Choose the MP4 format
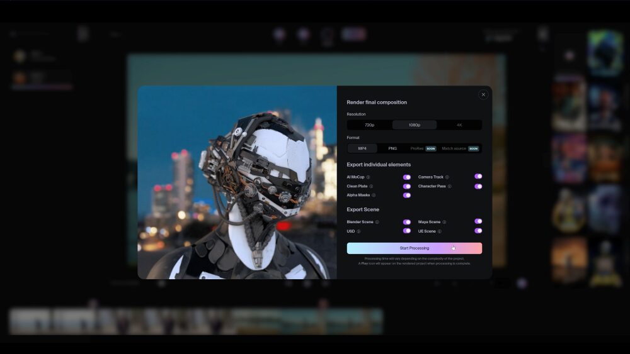 (x=362, y=149)
